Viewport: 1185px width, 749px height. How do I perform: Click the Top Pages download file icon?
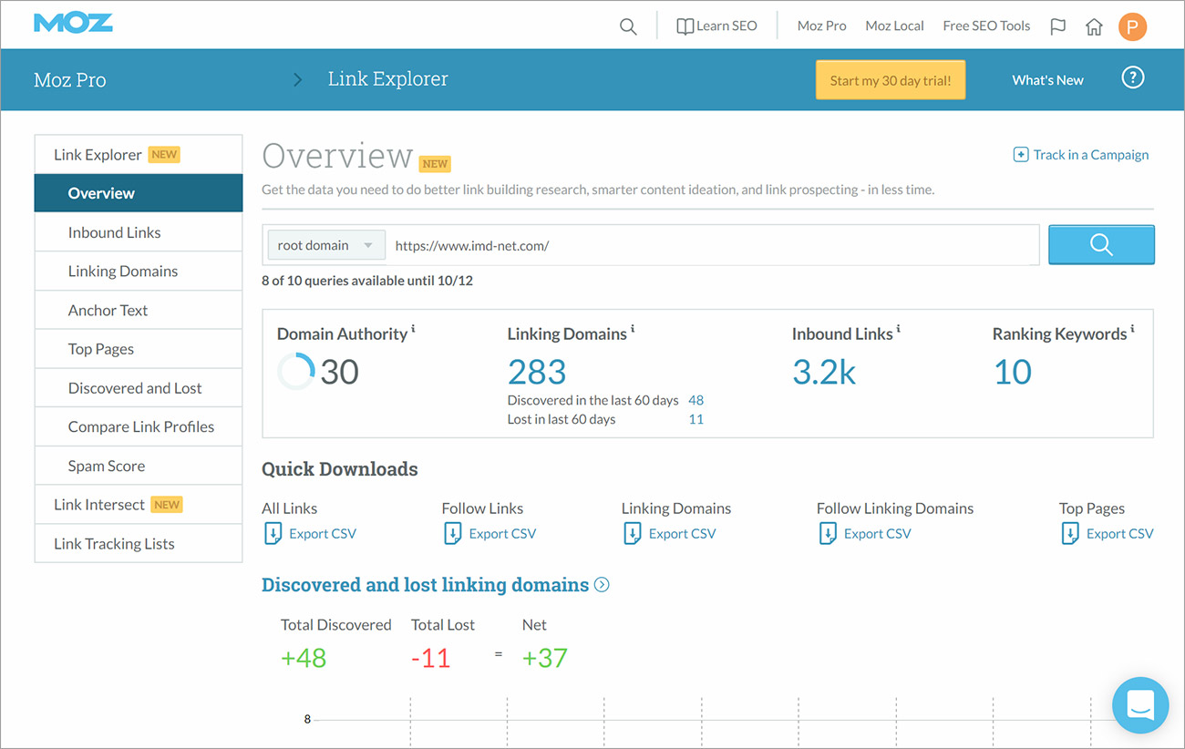pyautogui.click(x=1069, y=534)
